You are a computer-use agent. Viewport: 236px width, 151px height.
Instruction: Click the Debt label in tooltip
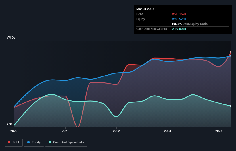pos(139,14)
